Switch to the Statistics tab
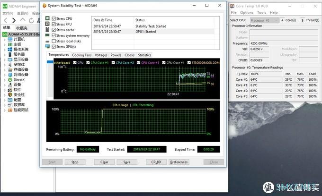Screen dimensions: 322x196 pos(144,55)
